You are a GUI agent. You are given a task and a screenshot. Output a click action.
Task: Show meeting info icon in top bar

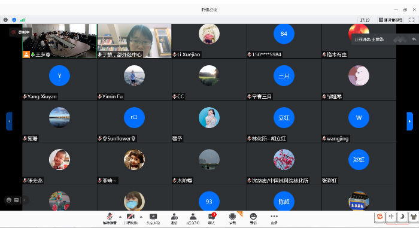(5, 20)
